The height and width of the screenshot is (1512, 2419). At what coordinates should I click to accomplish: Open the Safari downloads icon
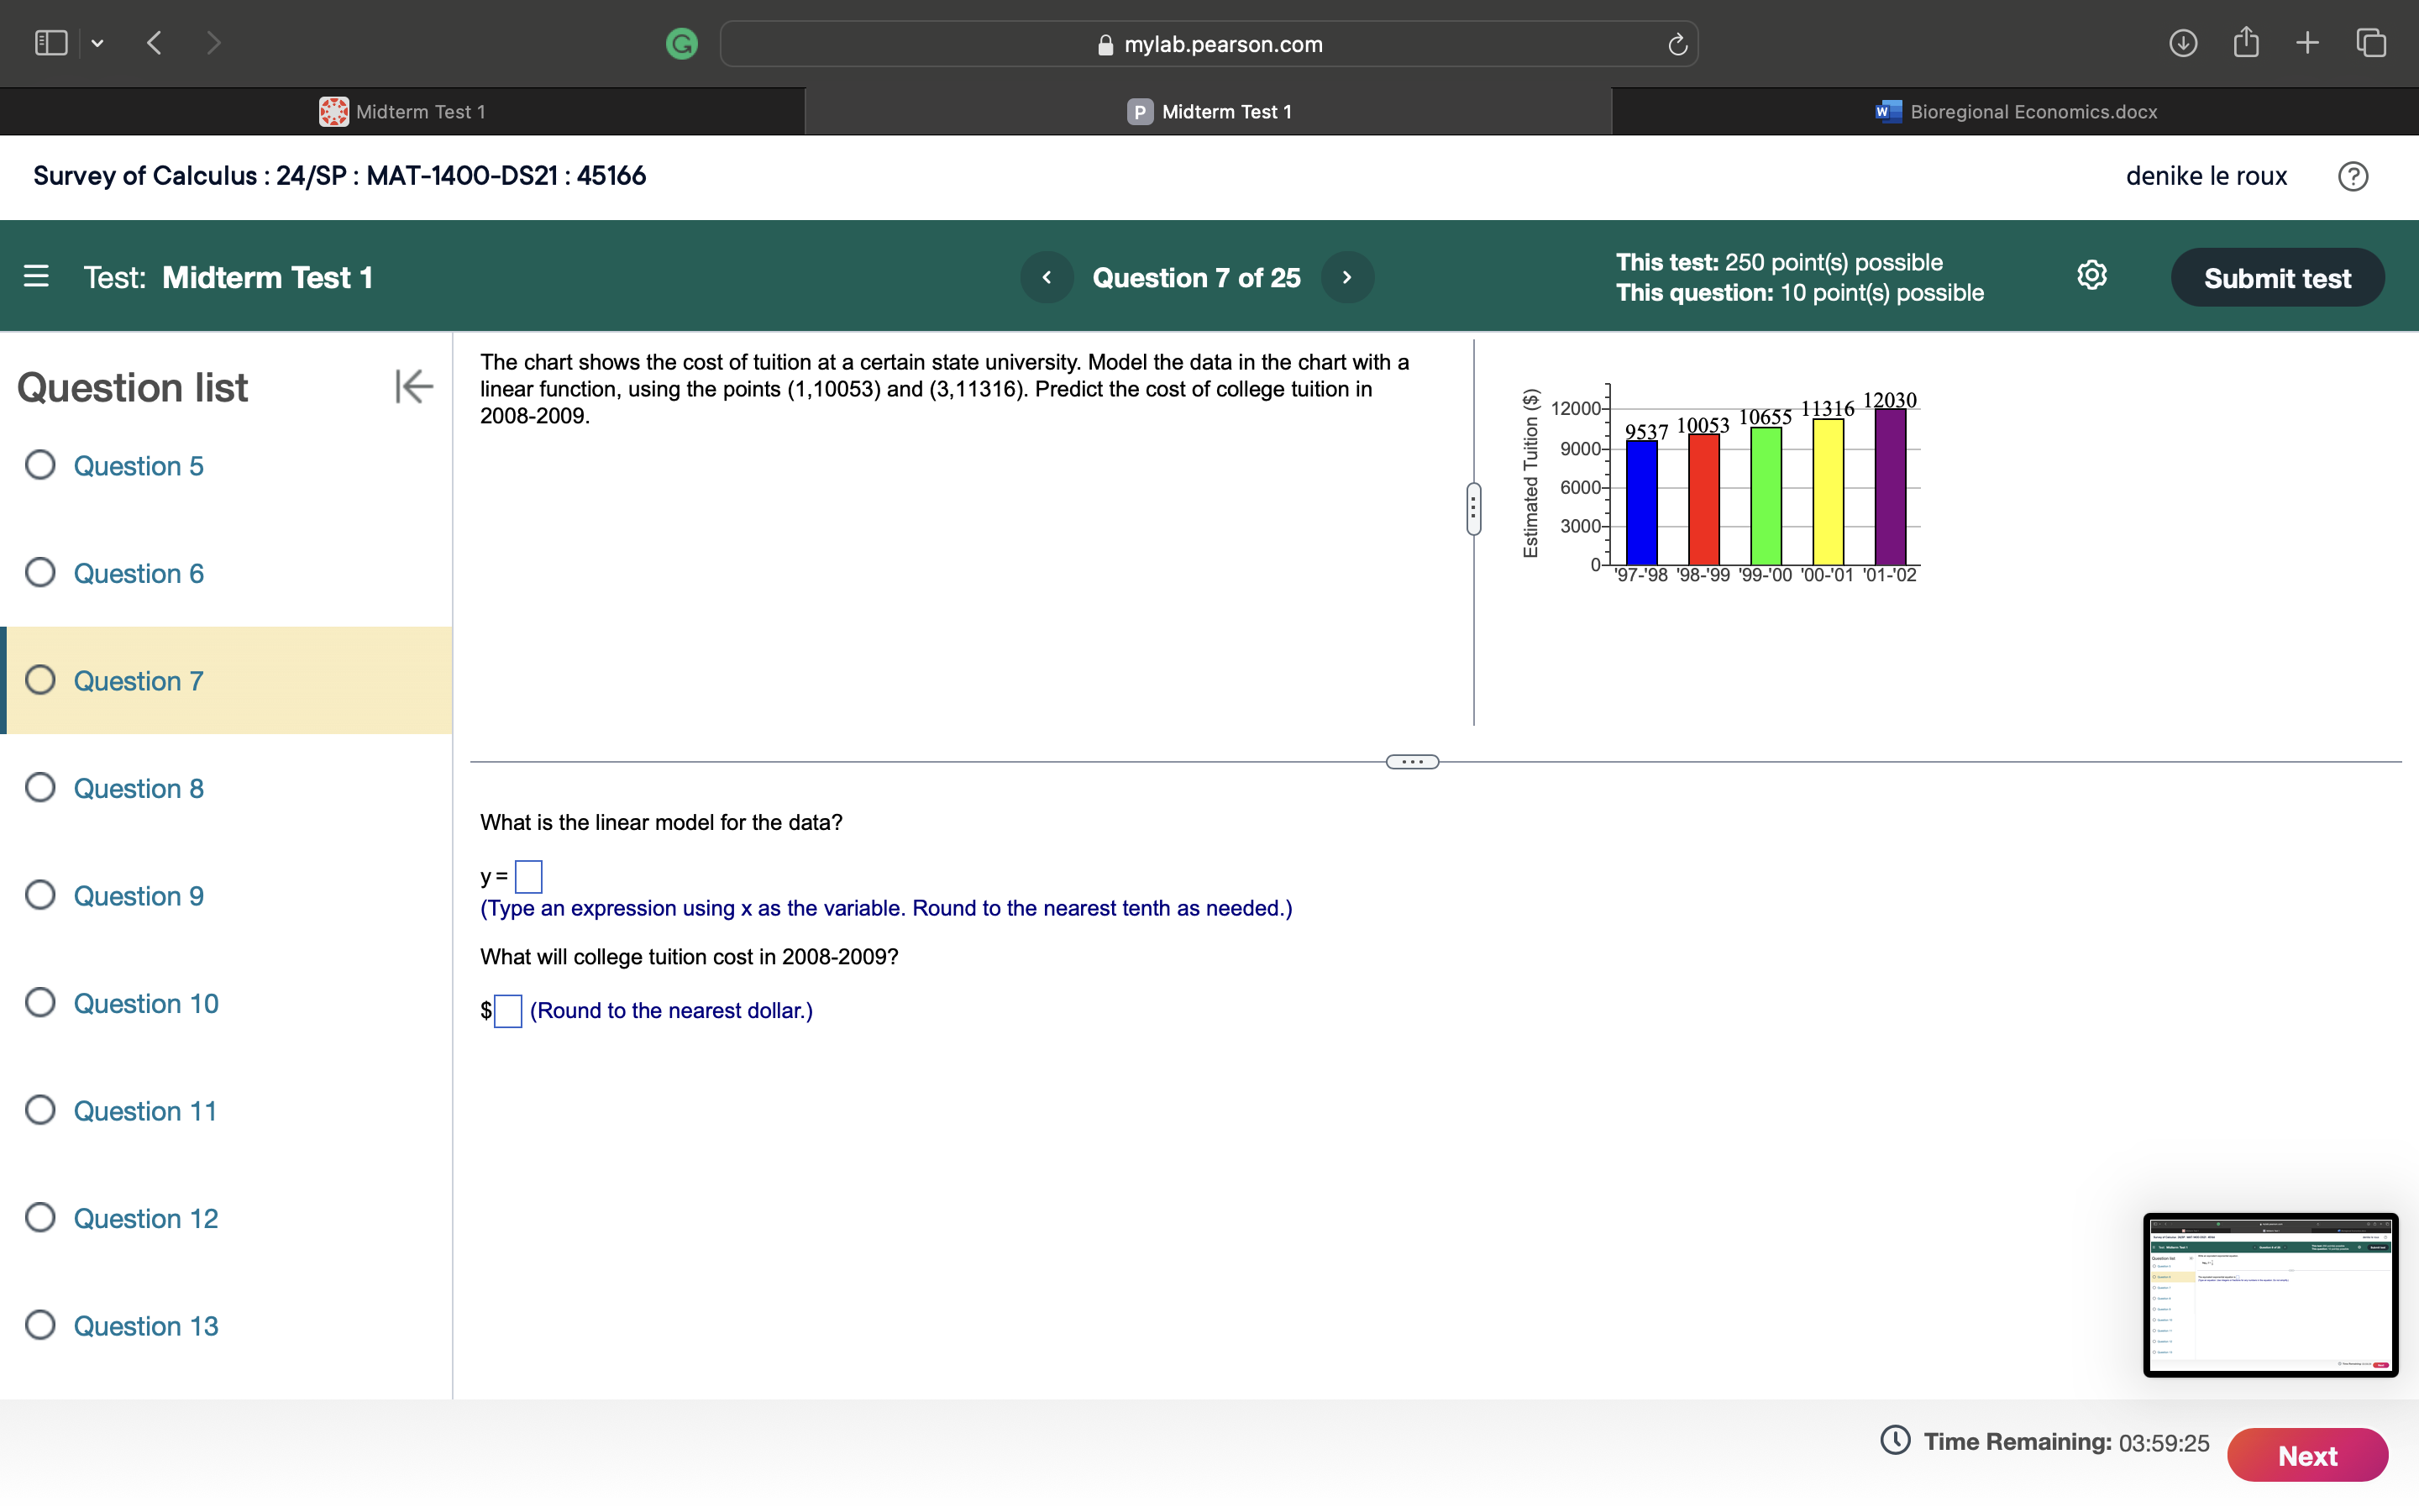click(x=2182, y=43)
